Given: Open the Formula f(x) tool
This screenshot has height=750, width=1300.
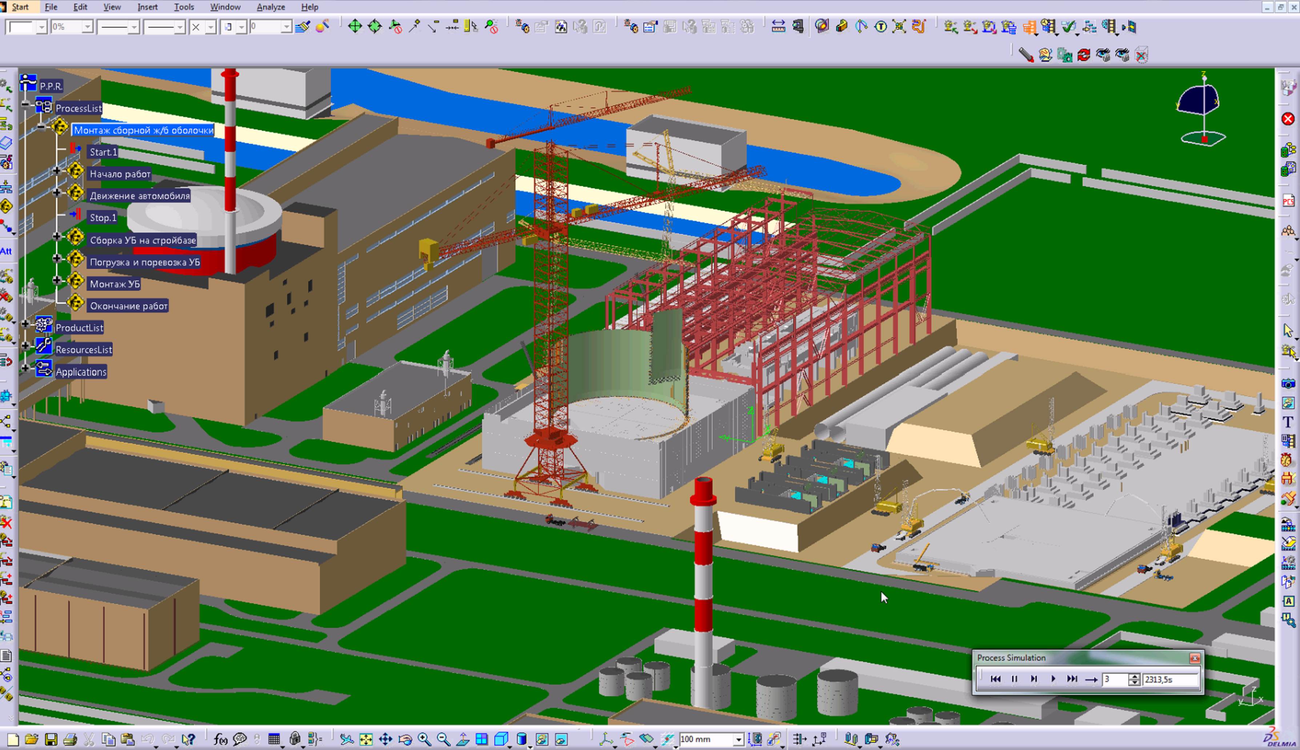Looking at the screenshot, I should [x=221, y=740].
